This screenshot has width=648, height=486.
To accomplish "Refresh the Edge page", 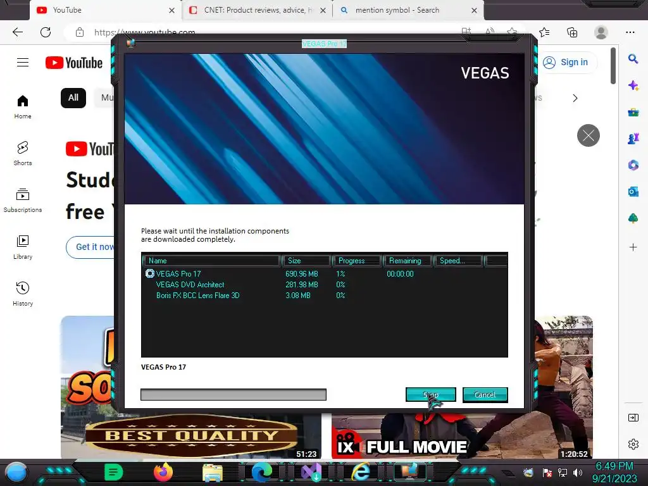I will [46, 32].
